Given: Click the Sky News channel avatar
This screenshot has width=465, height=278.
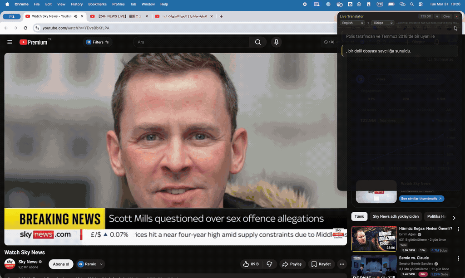Looking at the screenshot, I should (10, 263).
